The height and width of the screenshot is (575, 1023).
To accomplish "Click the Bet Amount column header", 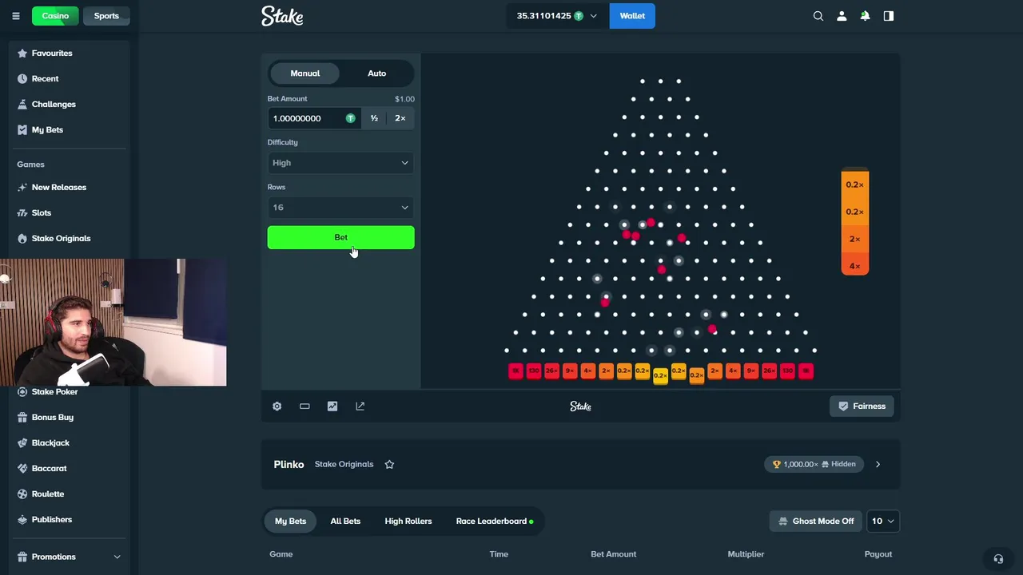I will click(614, 554).
